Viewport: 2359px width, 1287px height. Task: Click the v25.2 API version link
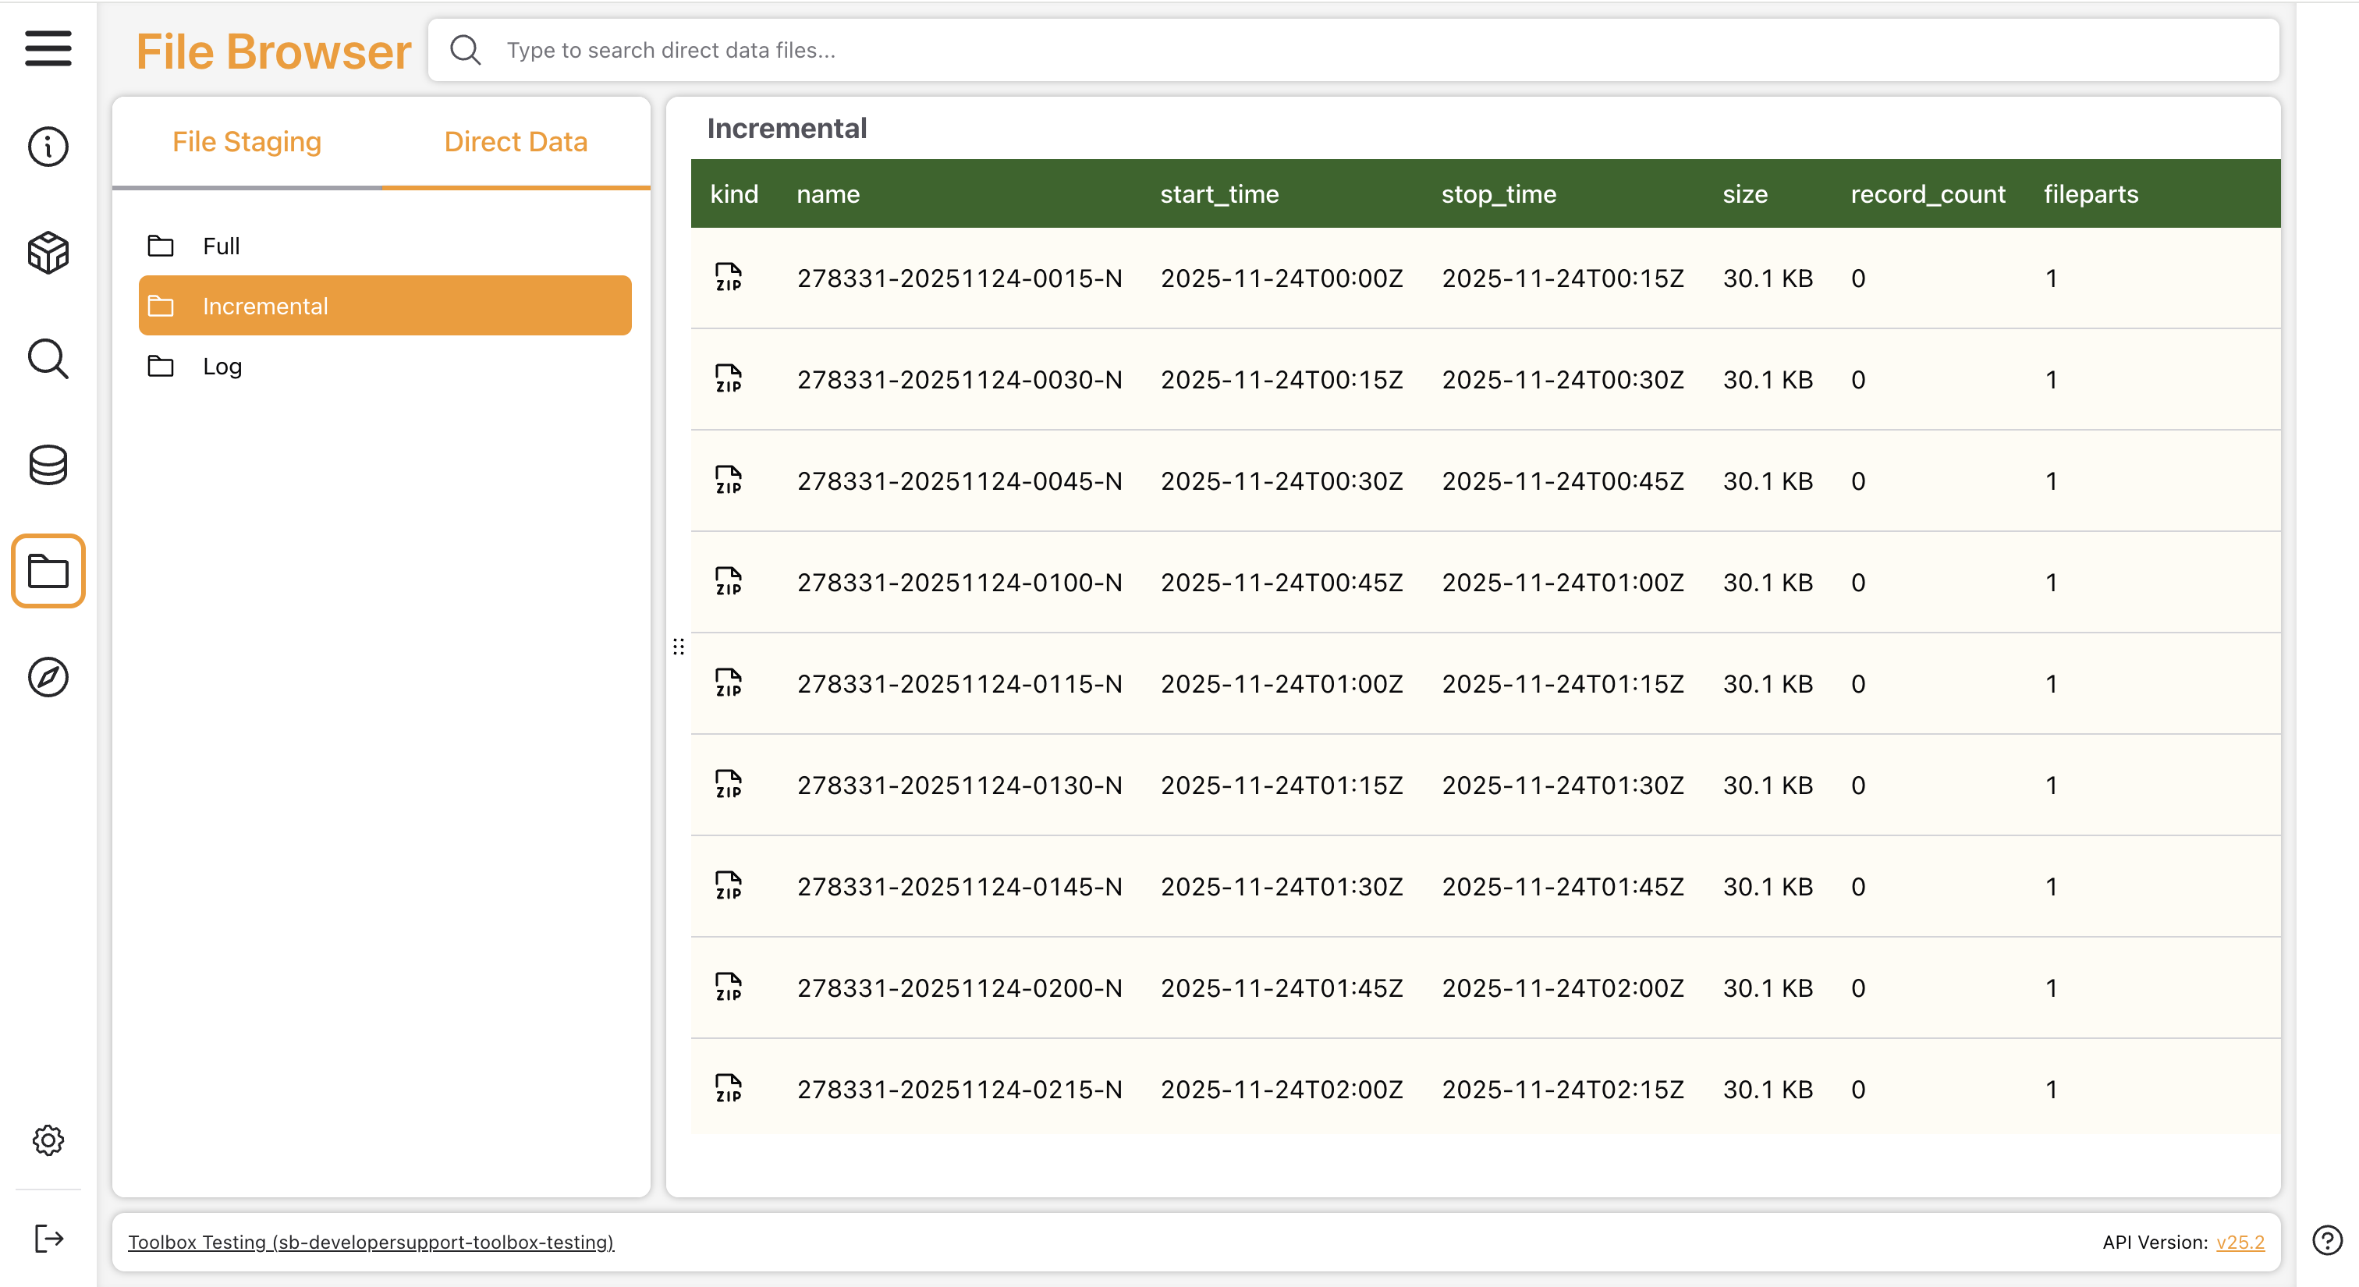(2240, 1242)
